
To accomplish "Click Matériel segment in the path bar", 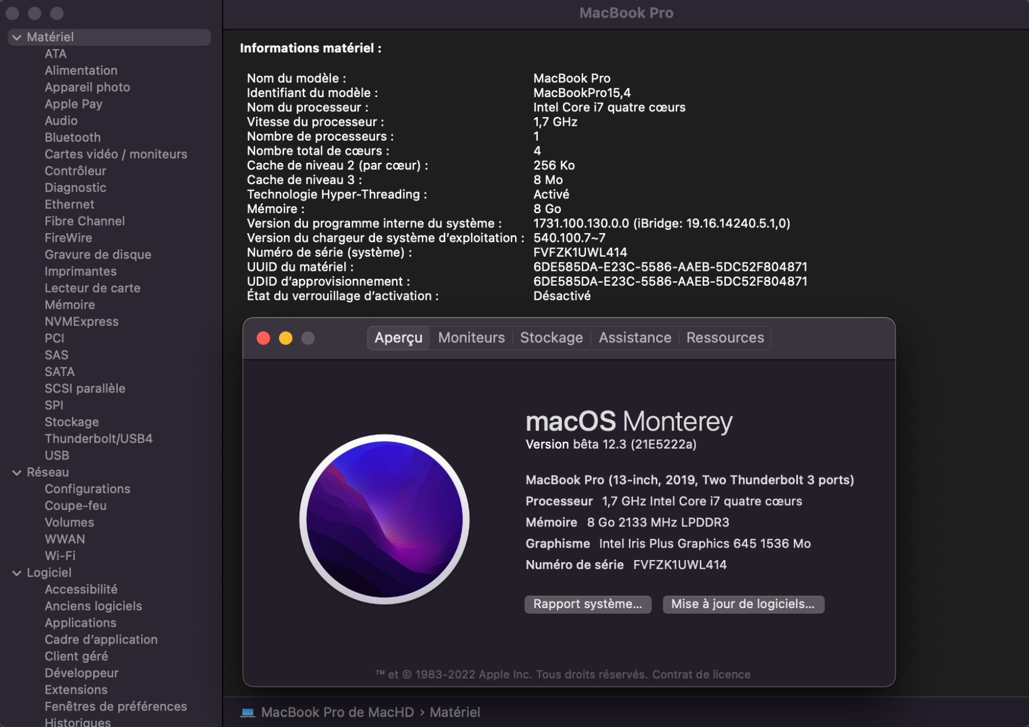I will pos(455,713).
